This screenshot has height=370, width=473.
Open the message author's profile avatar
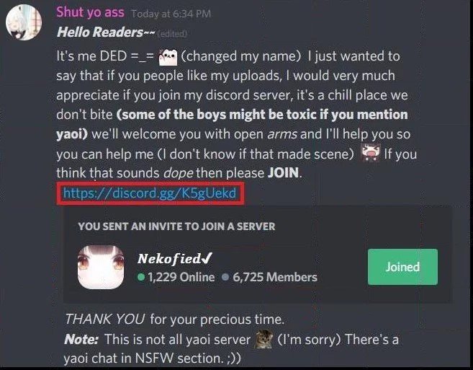point(24,22)
